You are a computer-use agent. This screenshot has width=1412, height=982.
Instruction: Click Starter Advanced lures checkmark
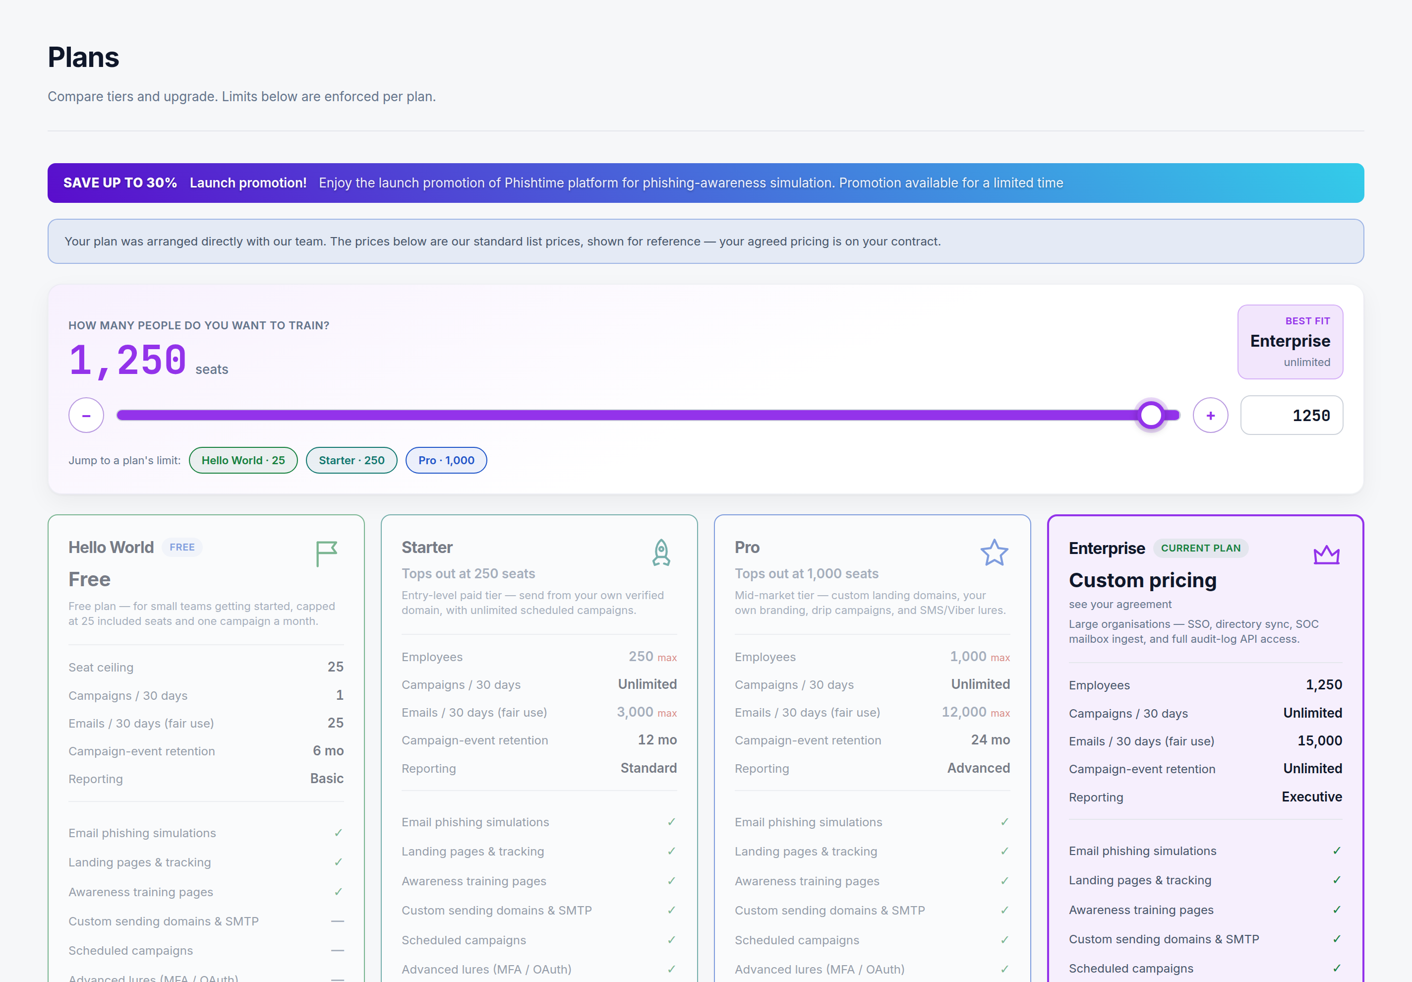(672, 969)
